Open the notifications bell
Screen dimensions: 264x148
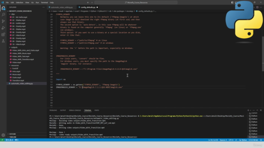[x=261, y=140]
